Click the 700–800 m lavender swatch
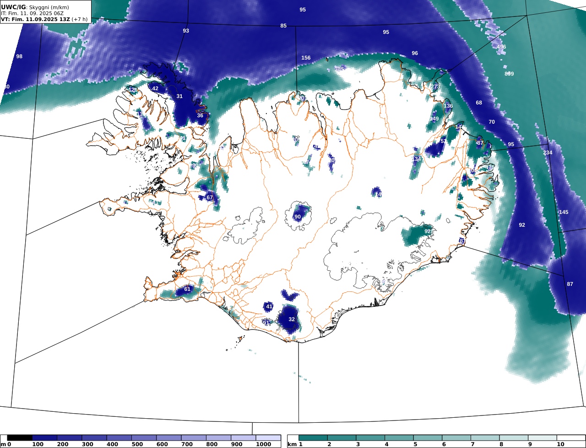 tap(193, 438)
